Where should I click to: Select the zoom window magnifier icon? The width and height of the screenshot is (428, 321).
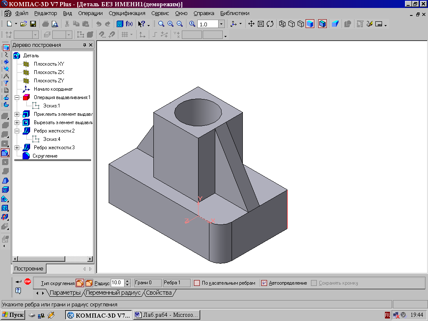pos(161,24)
